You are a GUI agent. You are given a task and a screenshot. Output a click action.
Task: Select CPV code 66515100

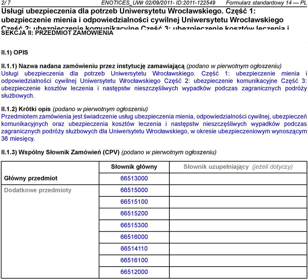point(134,202)
